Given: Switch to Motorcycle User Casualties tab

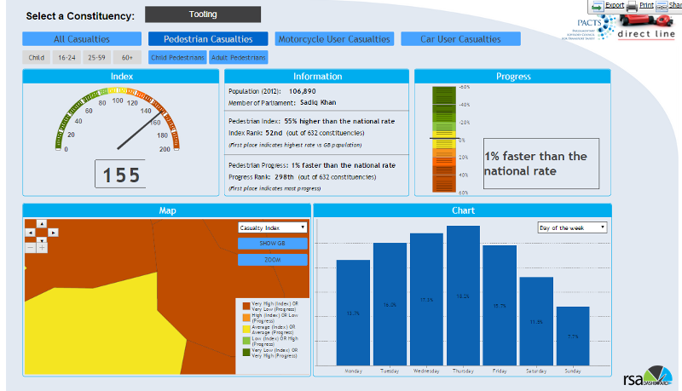Looking at the screenshot, I should click(334, 39).
